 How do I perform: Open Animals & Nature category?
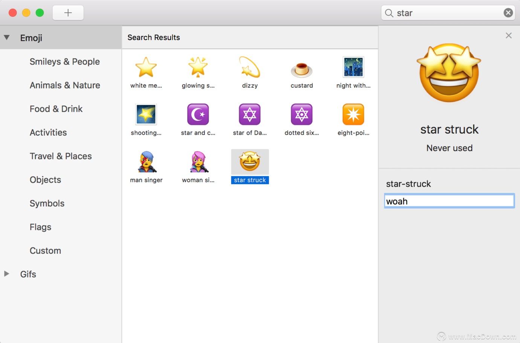[65, 85]
